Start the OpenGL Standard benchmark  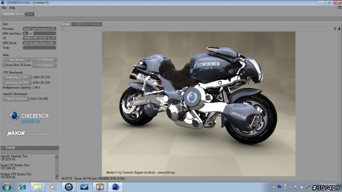tap(16, 99)
